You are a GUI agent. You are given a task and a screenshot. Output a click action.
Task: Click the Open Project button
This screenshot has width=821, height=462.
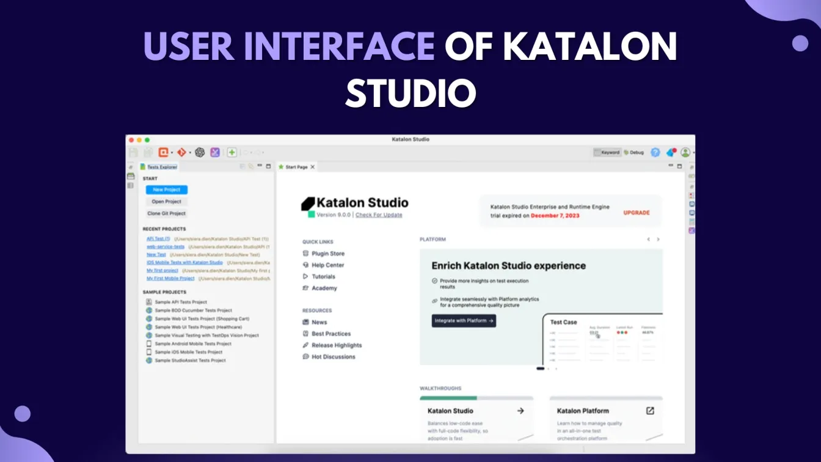[167, 202]
